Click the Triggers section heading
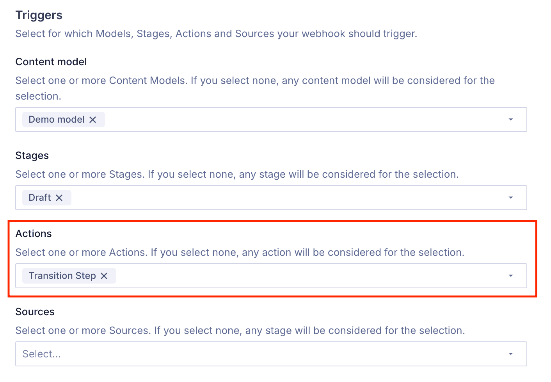Viewport: 551px width, 382px height. [39, 15]
